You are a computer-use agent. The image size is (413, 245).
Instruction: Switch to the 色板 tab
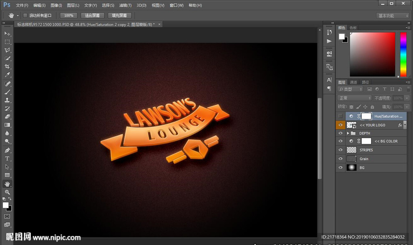click(x=353, y=28)
